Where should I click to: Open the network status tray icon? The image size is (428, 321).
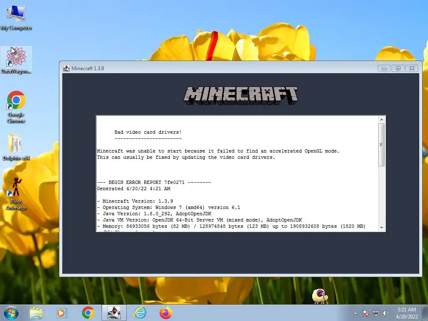376,313
